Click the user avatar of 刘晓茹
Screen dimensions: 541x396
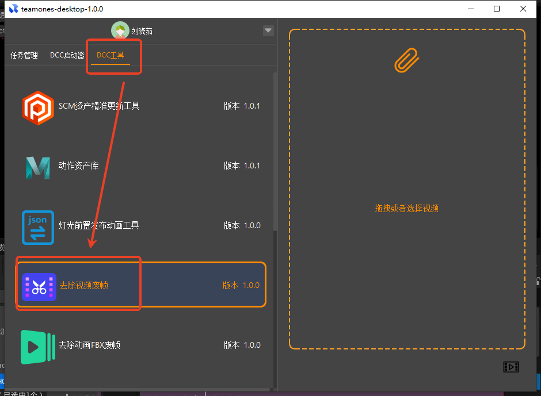pyautogui.click(x=120, y=31)
